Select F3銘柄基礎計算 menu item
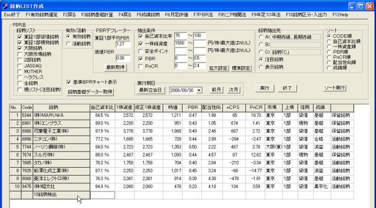Image resolution: width=376 pixels, height=208 pixels. click(x=97, y=15)
